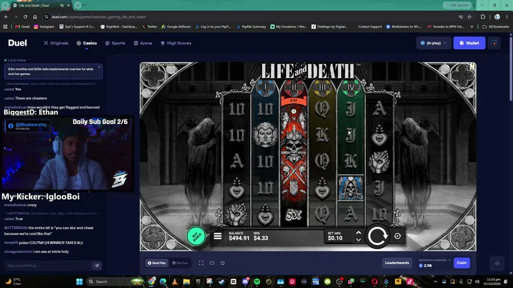Go to the browser home page
Image resolution: width=513 pixels, height=288 pixels.
coord(35,17)
